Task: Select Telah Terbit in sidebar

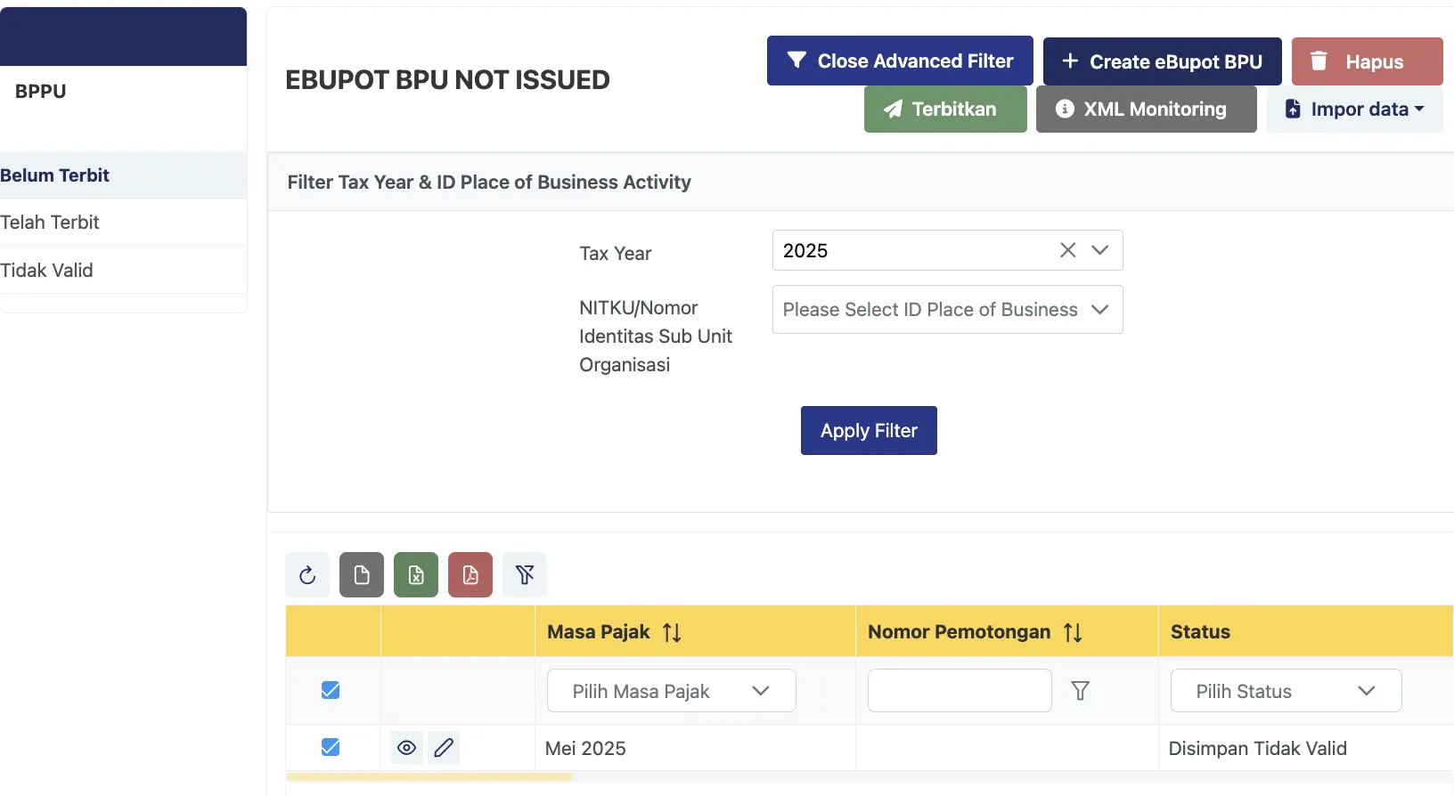Action: [x=123, y=223]
